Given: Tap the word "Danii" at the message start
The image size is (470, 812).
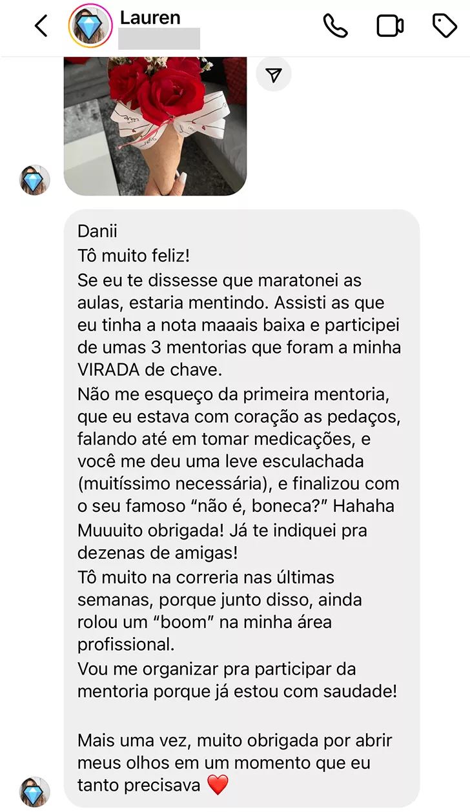Looking at the screenshot, I should (x=98, y=230).
